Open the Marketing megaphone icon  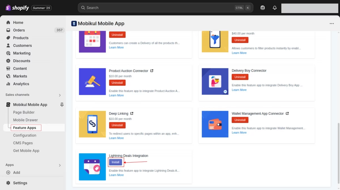pyautogui.click(x=8, y=53)
